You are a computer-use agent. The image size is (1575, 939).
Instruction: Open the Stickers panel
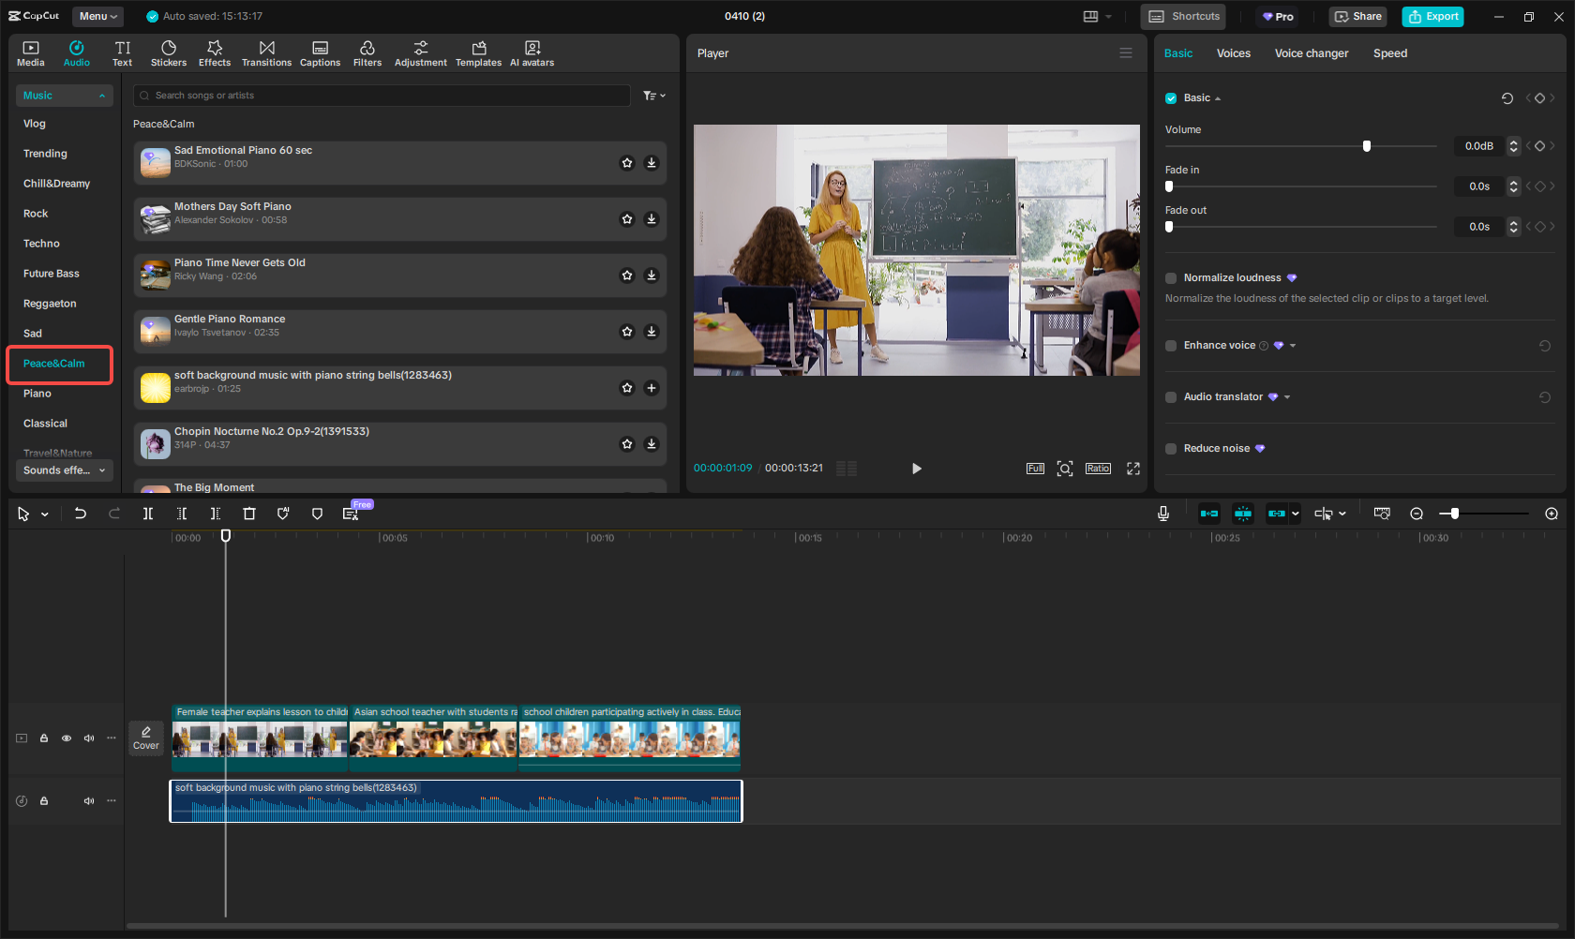click(x=169, y=53)
